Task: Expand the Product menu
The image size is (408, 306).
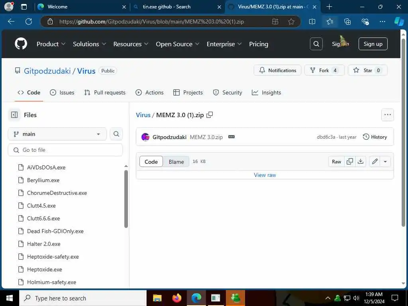Action: [x=51, y=44]
